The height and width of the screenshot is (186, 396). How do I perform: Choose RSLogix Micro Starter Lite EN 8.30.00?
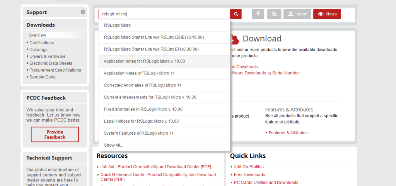164,49
